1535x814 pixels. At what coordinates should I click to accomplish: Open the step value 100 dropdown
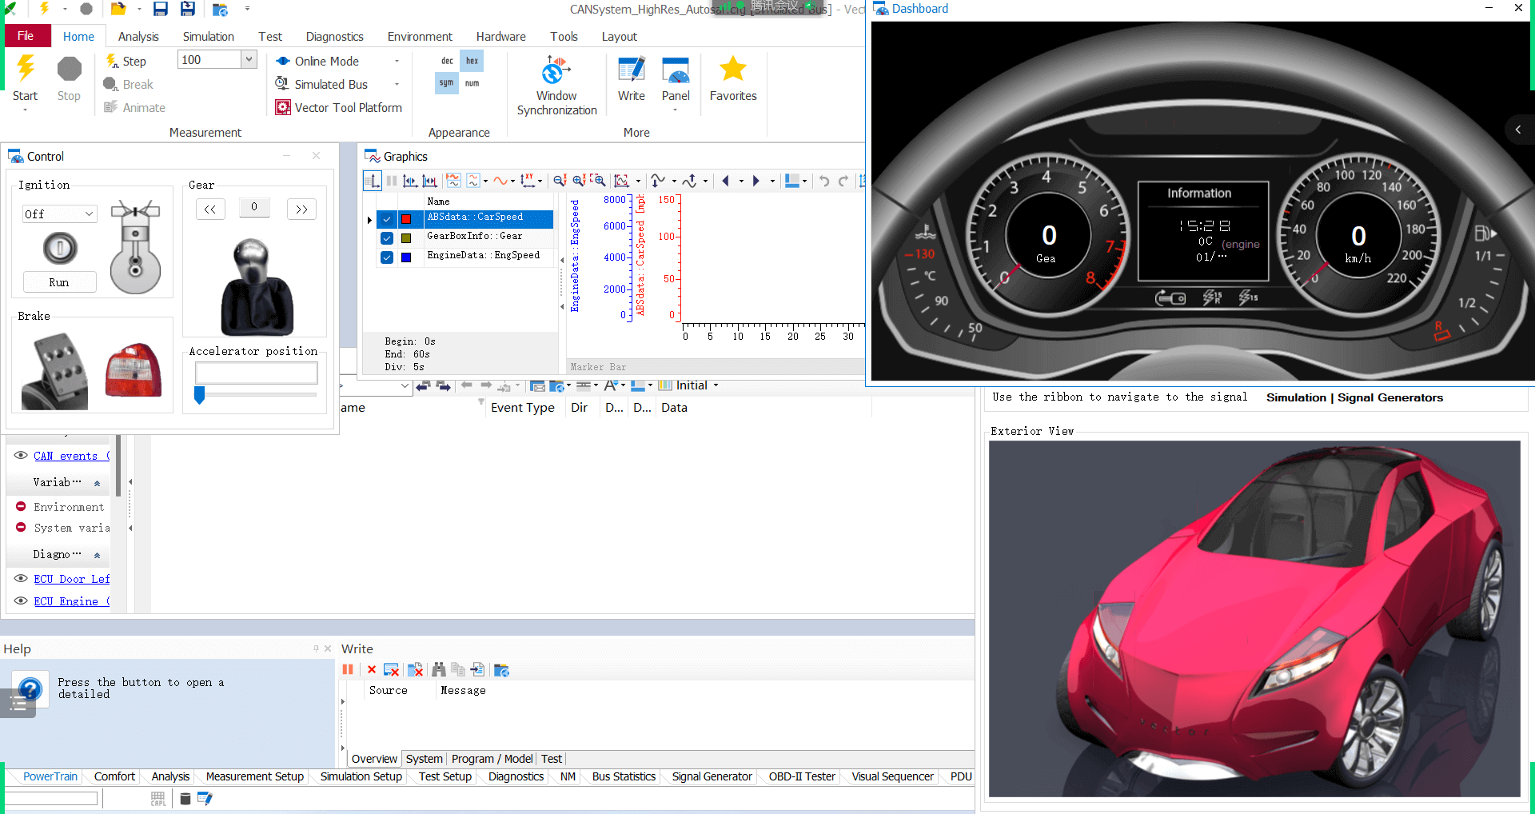(249, 59)
